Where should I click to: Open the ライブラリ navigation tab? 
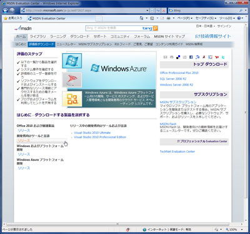point(37,36)
